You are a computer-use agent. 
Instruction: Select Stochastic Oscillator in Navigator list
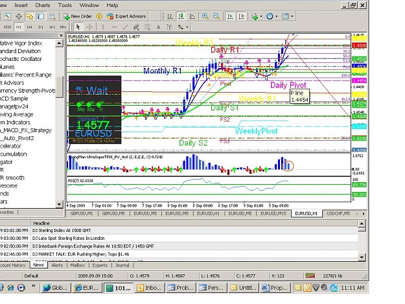[x=21, y=59]
